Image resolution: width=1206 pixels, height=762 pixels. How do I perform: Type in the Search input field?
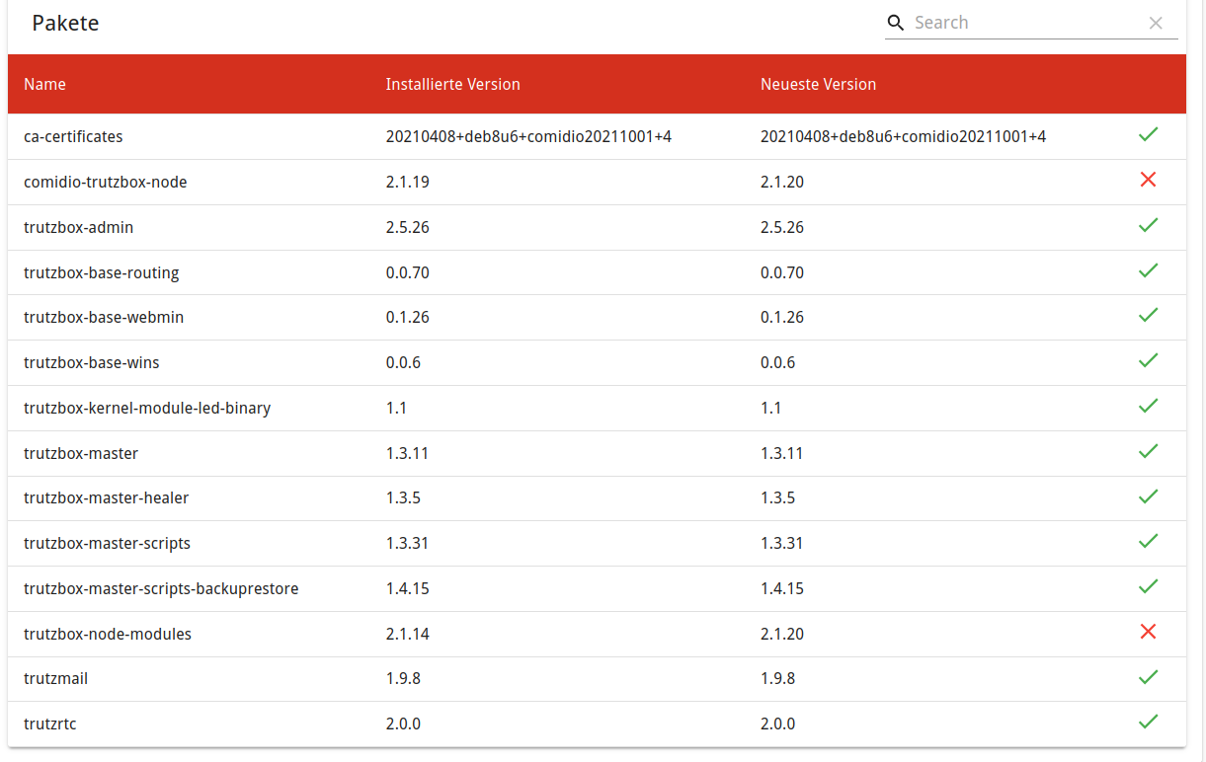click(1027, 23)
